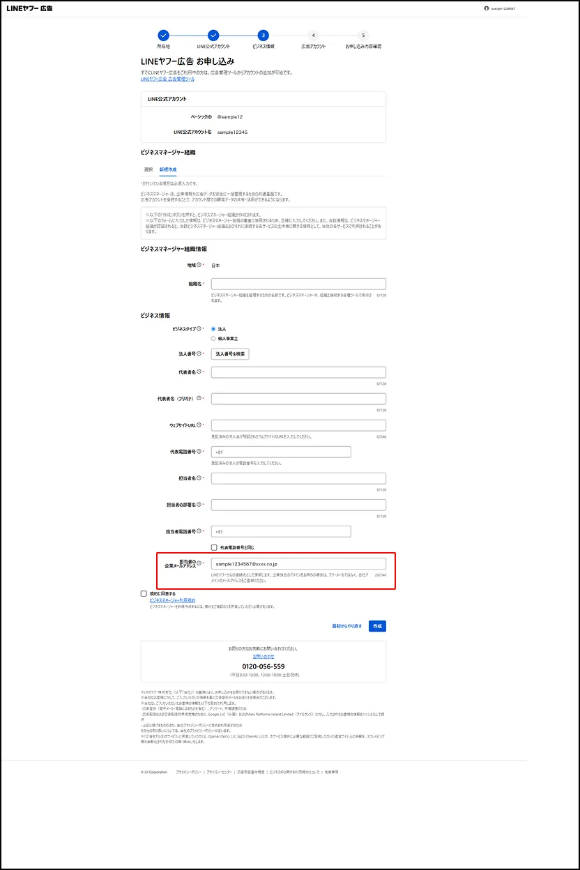Click the help icon beside 代表者名(フリガナ)
The height and width of the screenshot is (870, 580).
(199, 398)
